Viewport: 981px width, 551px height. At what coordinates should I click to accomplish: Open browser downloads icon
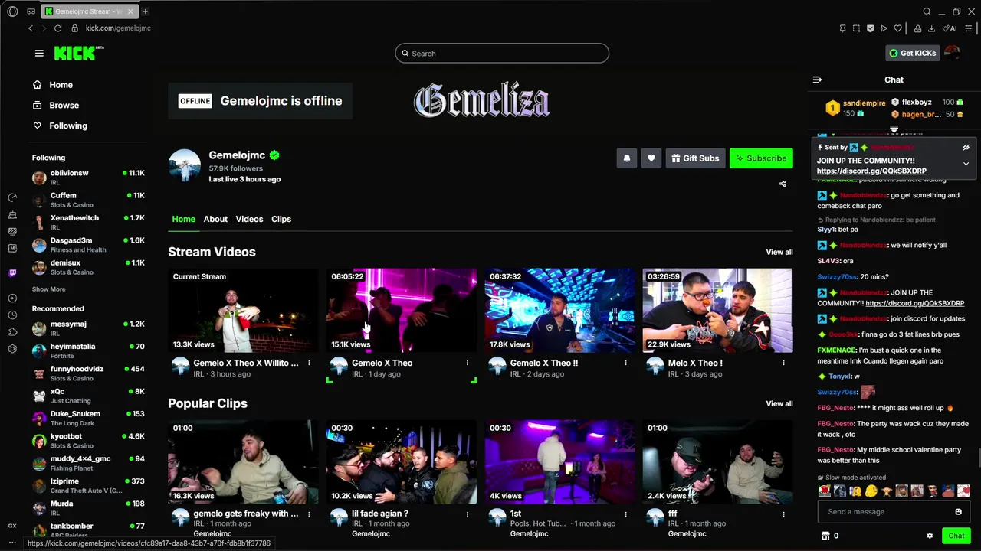pos(931,28)
